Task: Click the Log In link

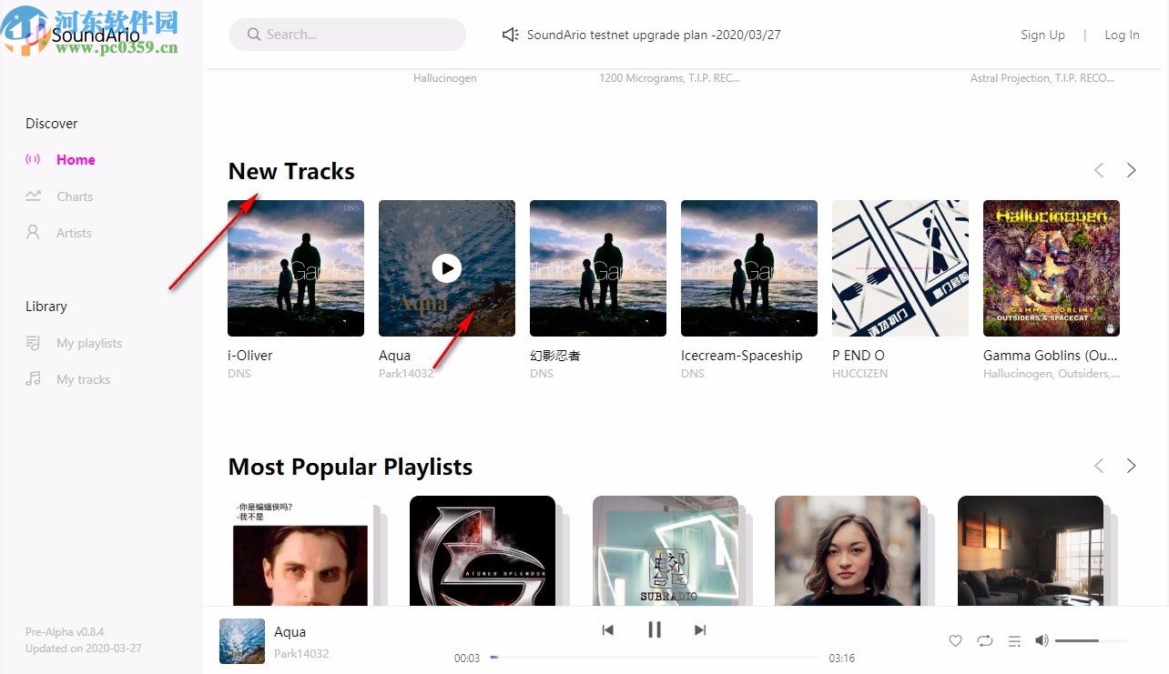Action: pyautogui.click(x=1122, y=35)
